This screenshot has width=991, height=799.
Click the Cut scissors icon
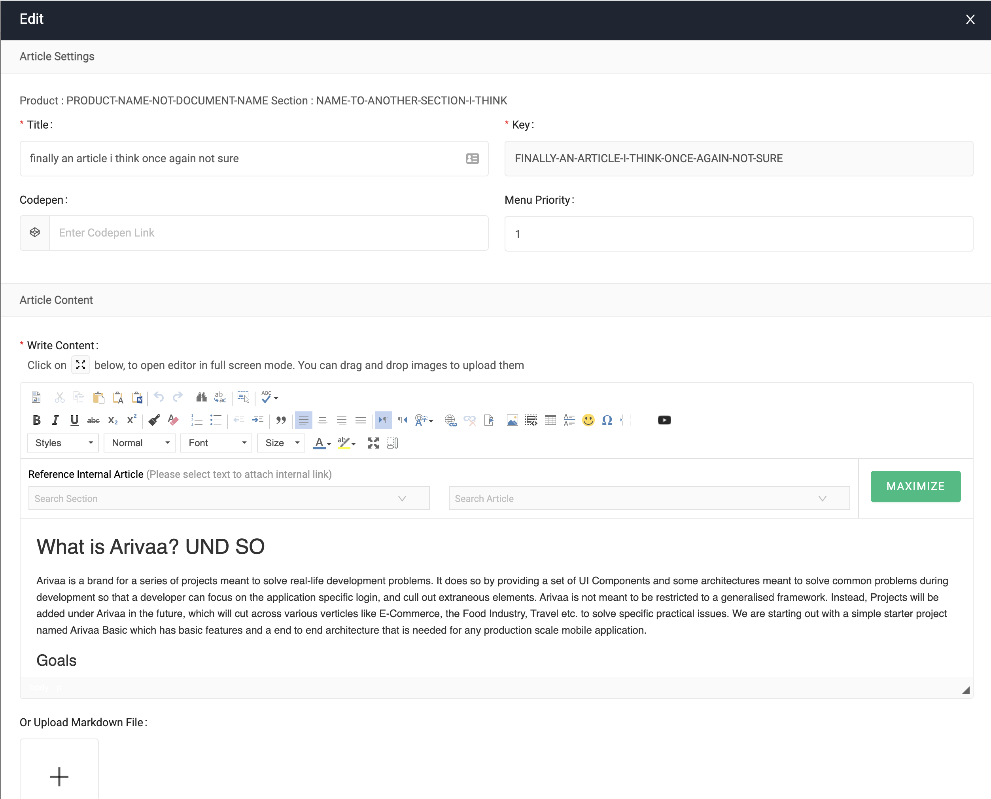point(60,397)
